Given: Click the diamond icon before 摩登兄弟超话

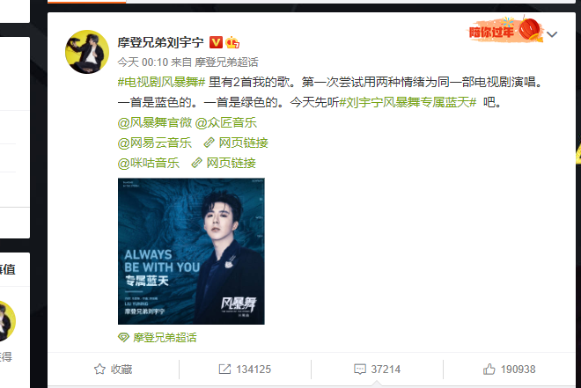Looking at the screenshot, I should [x=123, y=337].
